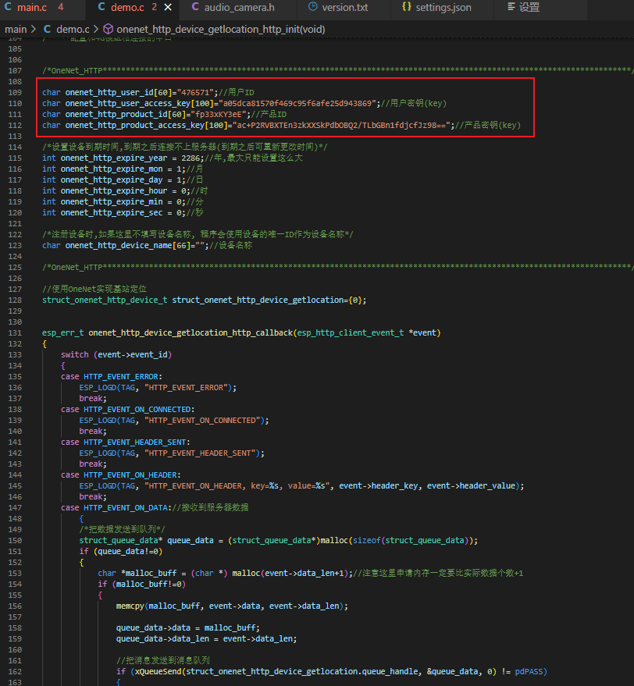Open the onenet_http_device_getlocation_http_init breadcrumb symbol
634x686 pixels.
click(221, 30)
